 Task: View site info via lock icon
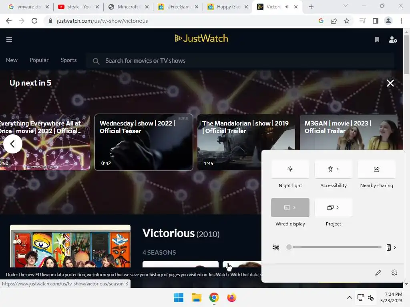50,21
